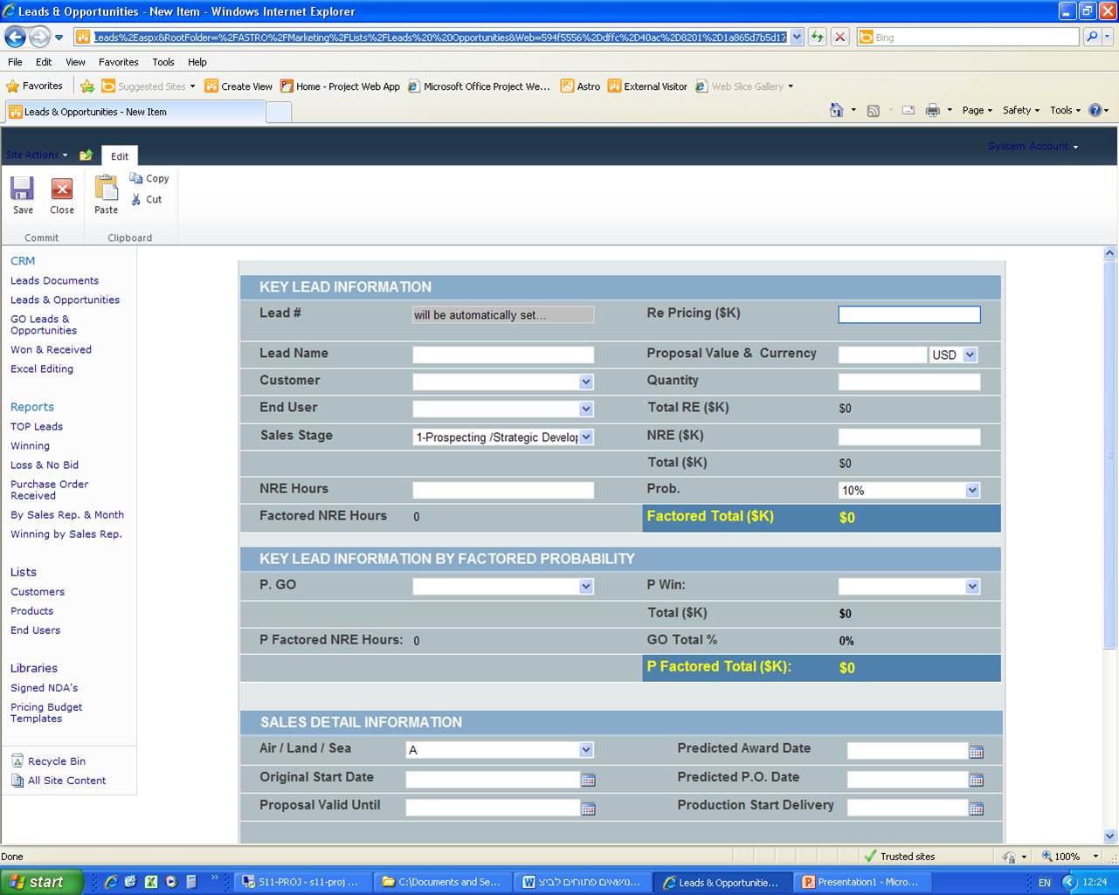Open the calendar picker for Proposal Valid Until
This screenshot has width=1119, height=895.
click(588, 809)
